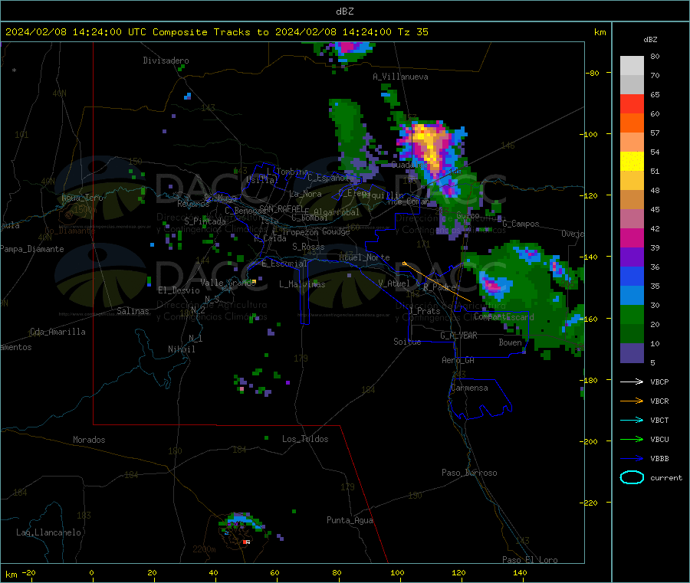The width and height of the screenshot is (690, 583).
Task: Click the intense yellow storm core near Guadales
Action: point(428,144)
